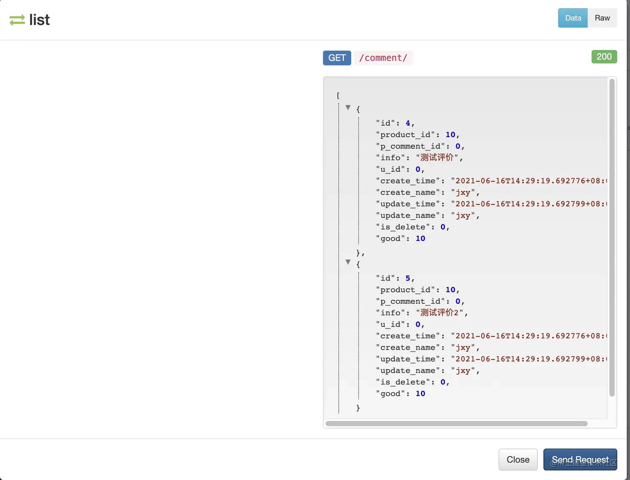This screenshot has height=480, width=630.
Task: Click the first object's info "测试评价" value
Action: pyautogui.click(x=437, y=157)
